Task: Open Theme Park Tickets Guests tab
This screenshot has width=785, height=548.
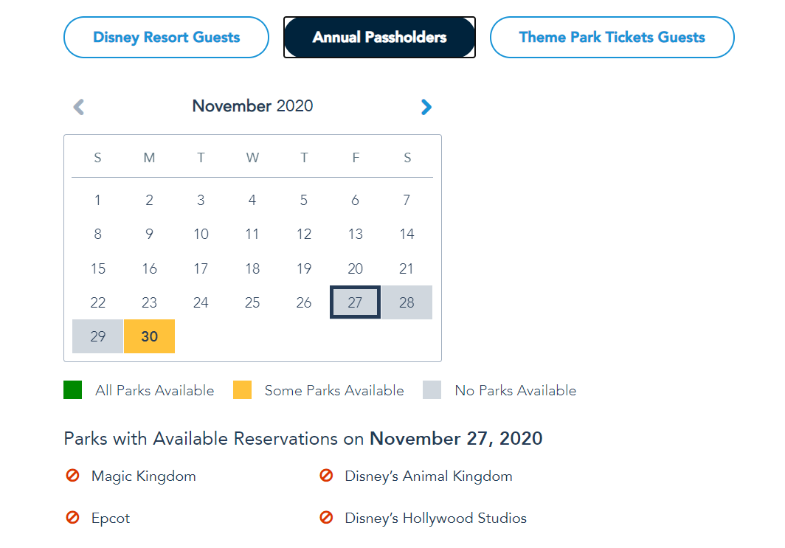Action: click(612, 38)
